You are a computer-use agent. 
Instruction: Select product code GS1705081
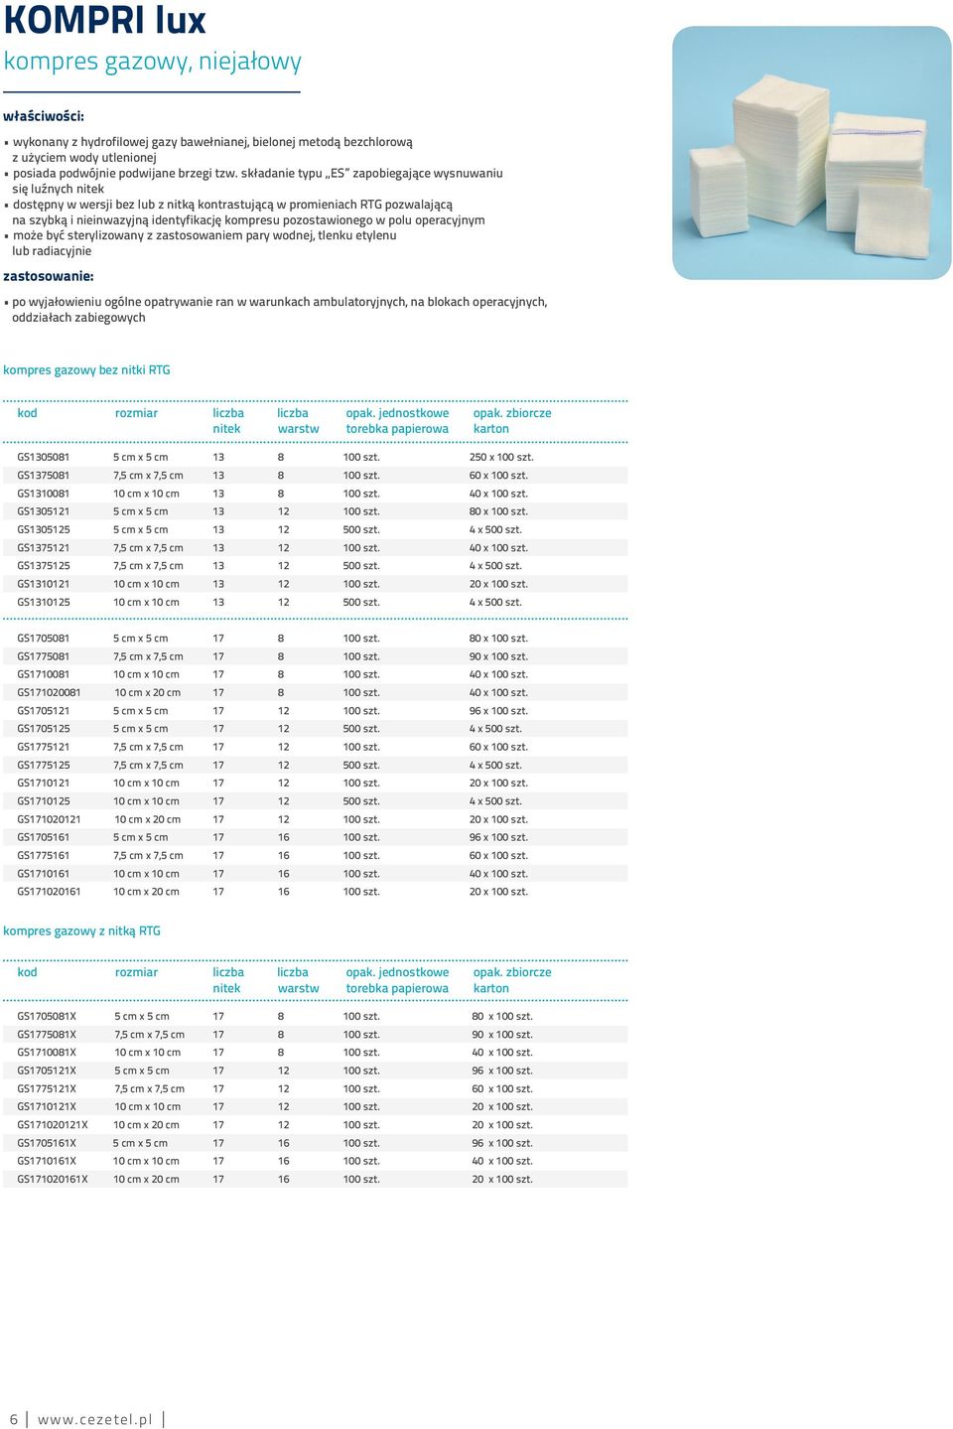pos(44,639)
